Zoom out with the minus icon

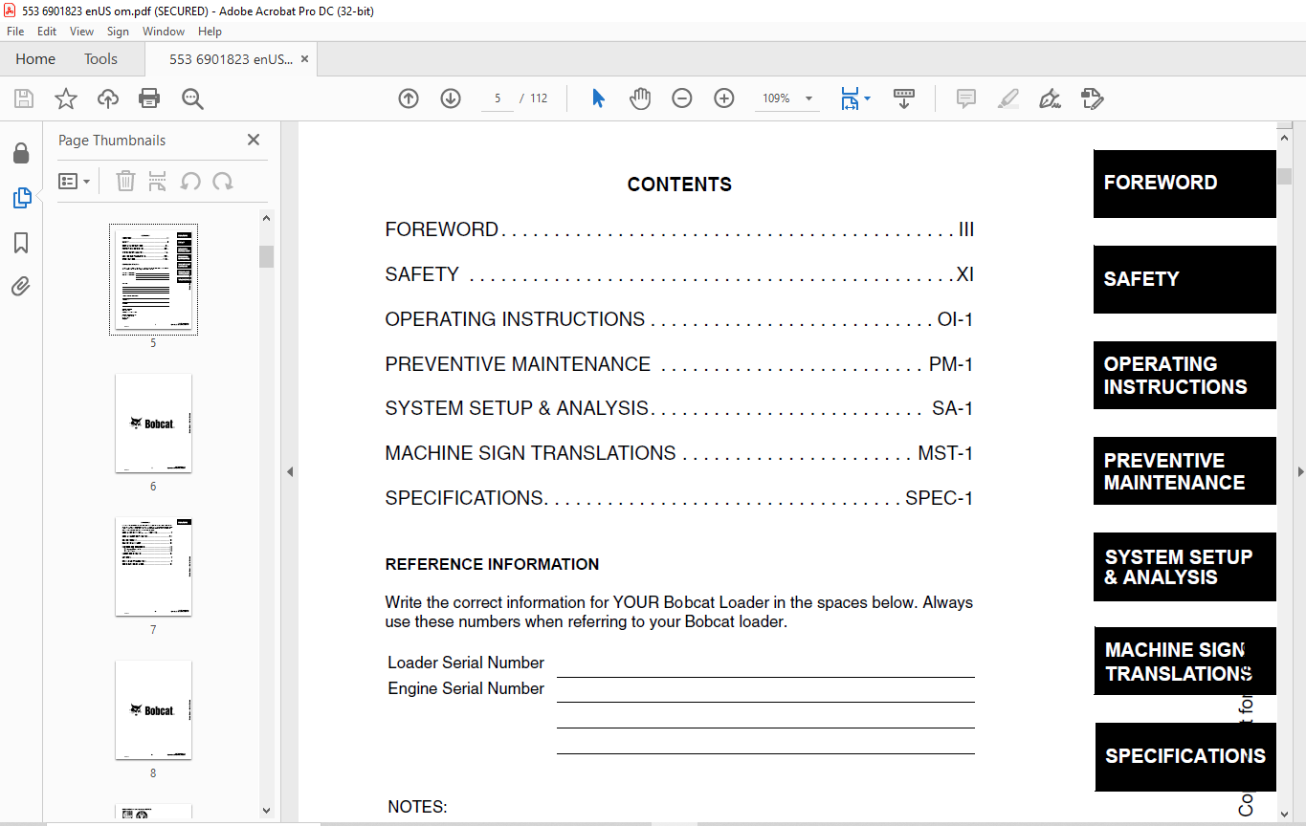pyautogui.click(x=682, y=98)
